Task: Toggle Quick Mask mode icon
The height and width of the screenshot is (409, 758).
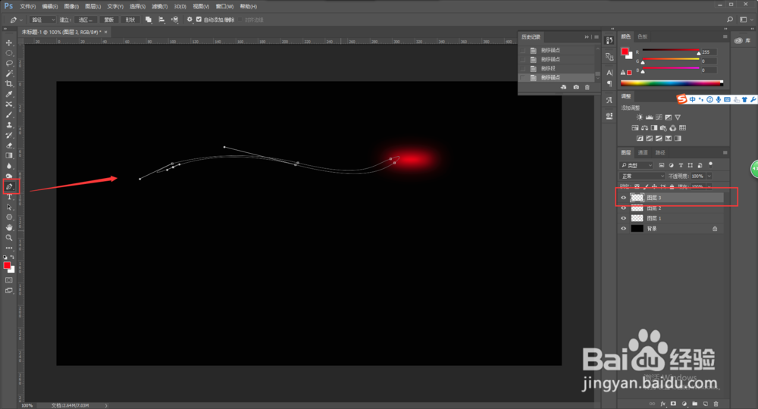Action: (8, 280)
